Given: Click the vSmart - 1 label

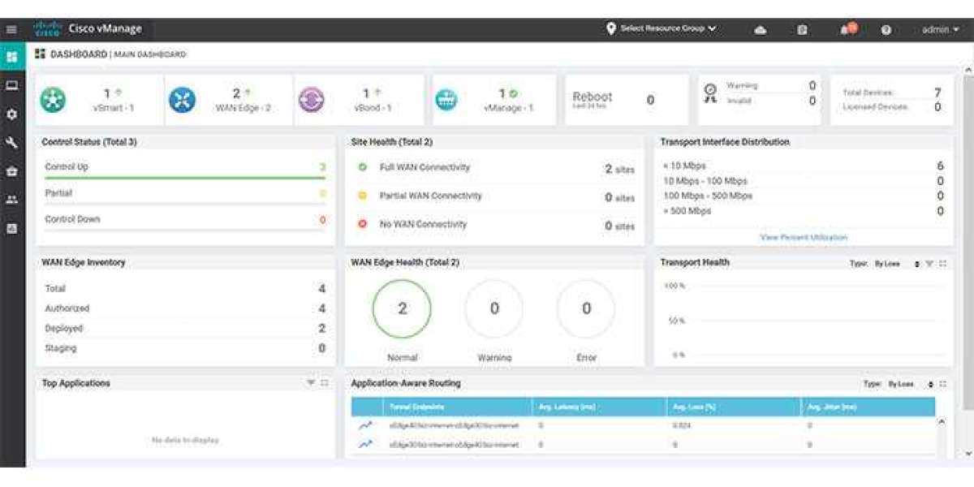Looking at the screenshot, I should pos(112,108).
